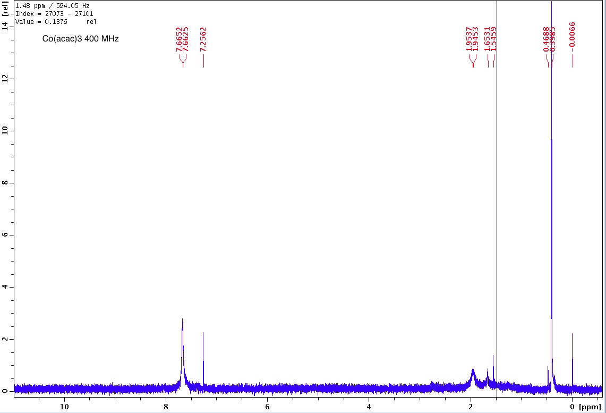Image resolution: width=606 pixels, height=413 pixels.
Task: Click the sharp tall peak near 0.40 ppm
Action: click(552, 159)
